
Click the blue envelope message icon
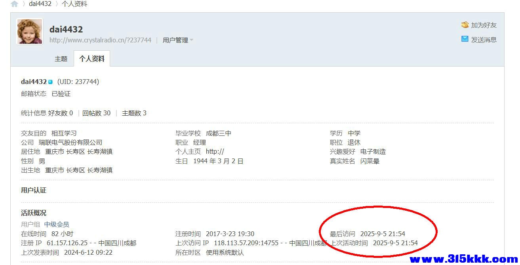point(465,39)
